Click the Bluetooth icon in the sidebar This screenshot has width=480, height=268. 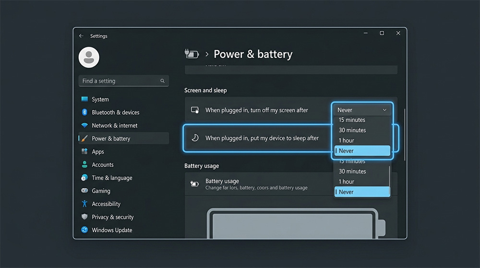tap(84, 112)
